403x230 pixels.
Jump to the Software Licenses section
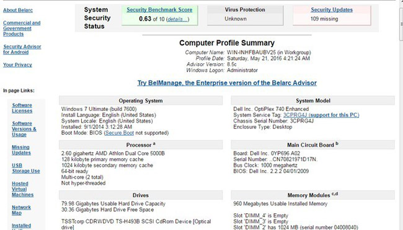(22, 108)
